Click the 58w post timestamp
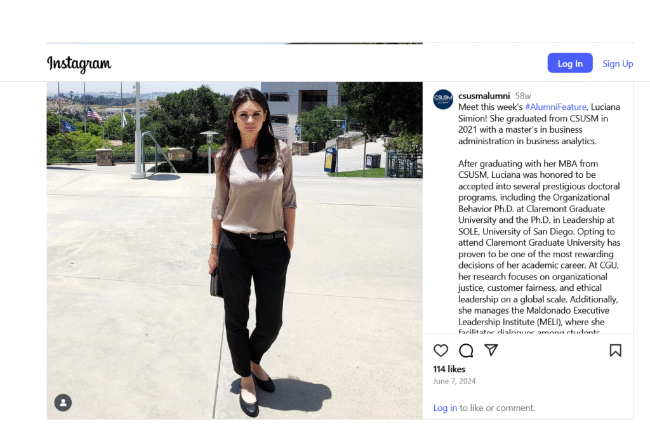Screen dimensions: 650x428 (x=523, y=96)
